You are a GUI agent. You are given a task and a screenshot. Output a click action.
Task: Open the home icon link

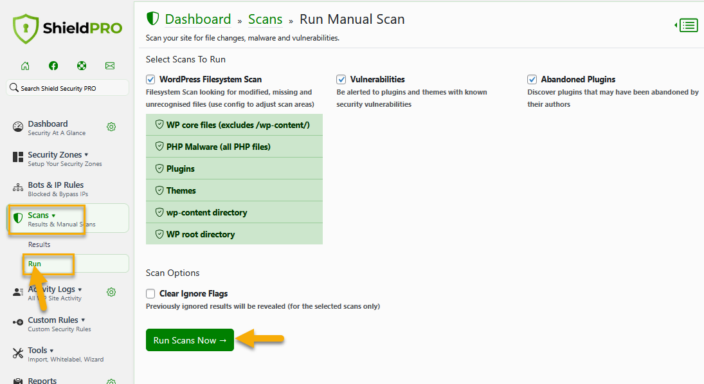pos(25,66)
